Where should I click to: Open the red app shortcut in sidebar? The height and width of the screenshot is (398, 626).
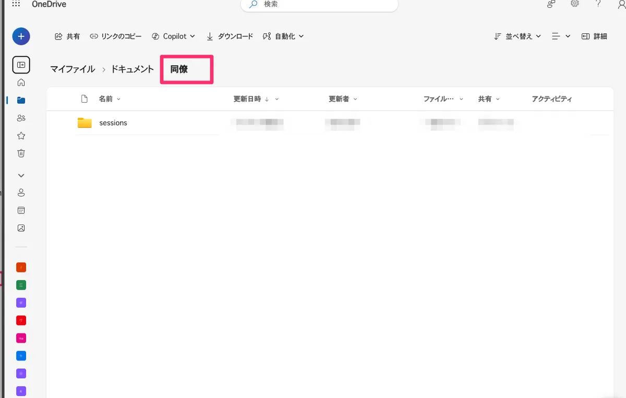[21, 320]
